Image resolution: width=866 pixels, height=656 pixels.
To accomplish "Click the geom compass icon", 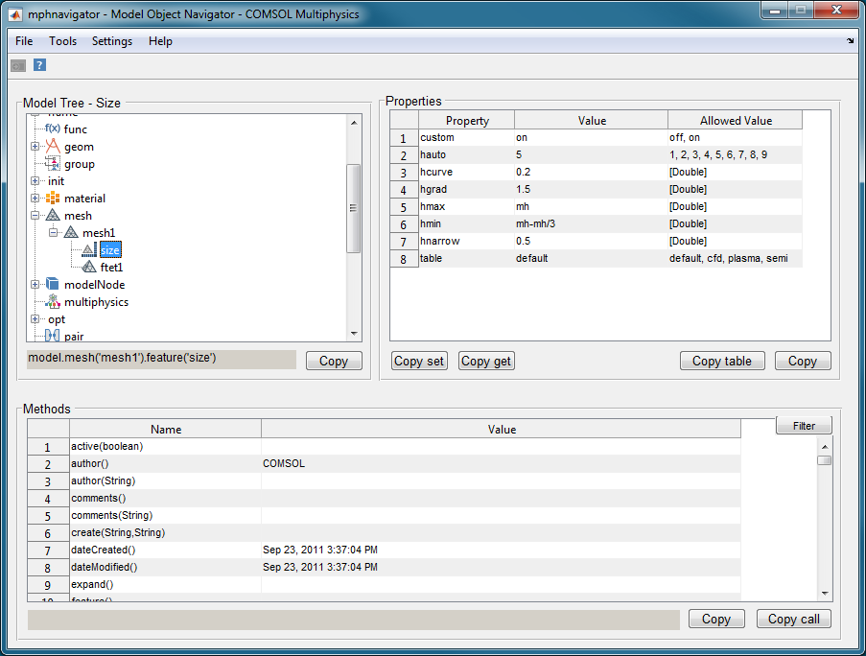I will [x=53, y=147].
